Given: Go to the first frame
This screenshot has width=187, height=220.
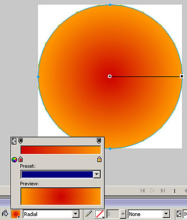Looking at the screenshot, I should click(x=143, y=190).
